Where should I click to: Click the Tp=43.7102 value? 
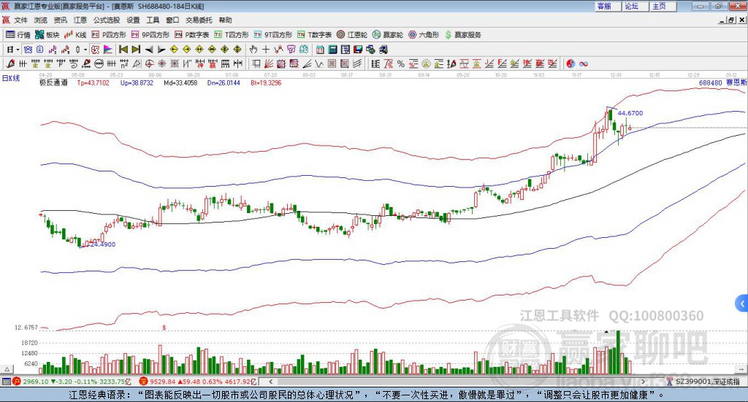93,82
